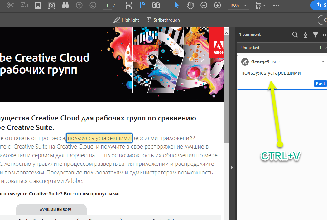Select the Snapshot camera tool

tap(52, 5)
